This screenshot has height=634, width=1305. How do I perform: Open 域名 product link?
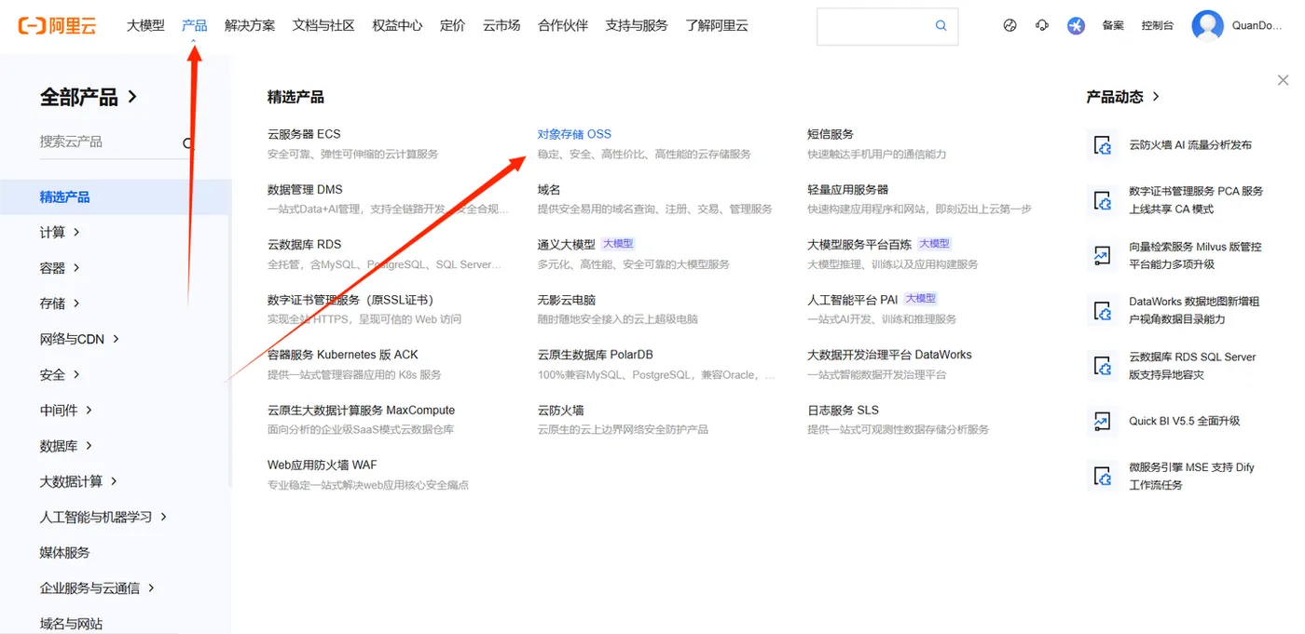(549, 189)
